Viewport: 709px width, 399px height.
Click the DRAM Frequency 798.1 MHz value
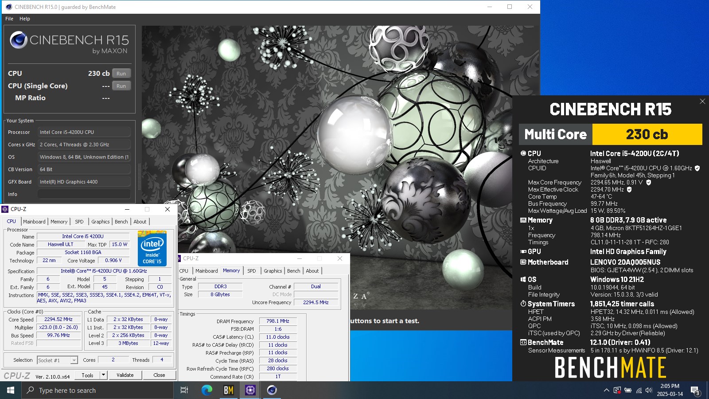(x=278, y=321)
